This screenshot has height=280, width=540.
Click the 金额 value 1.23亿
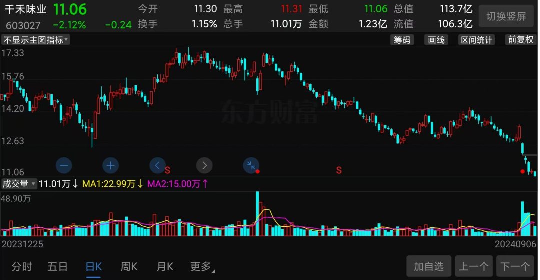pyautogui.click(x=373, y=24)
